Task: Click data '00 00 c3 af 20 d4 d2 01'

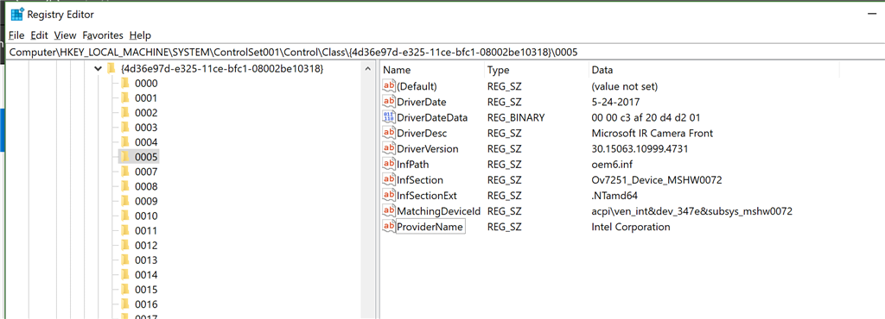Action: (x=646, y=117)
